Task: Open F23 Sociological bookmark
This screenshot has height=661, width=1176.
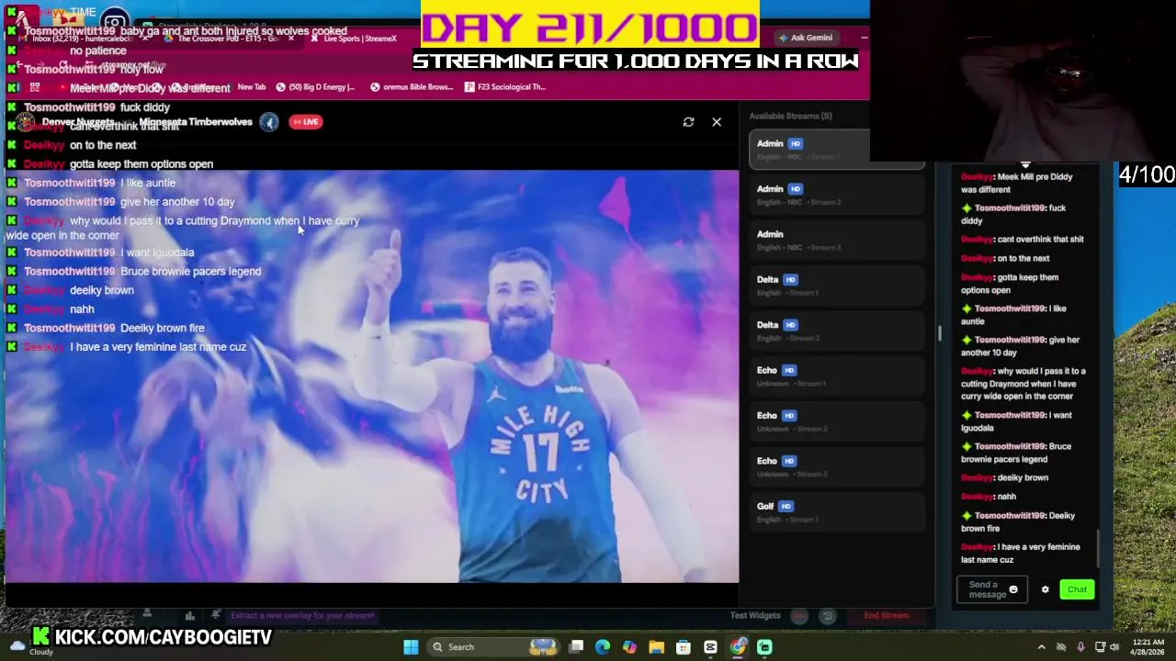Action: pos(505,87)
